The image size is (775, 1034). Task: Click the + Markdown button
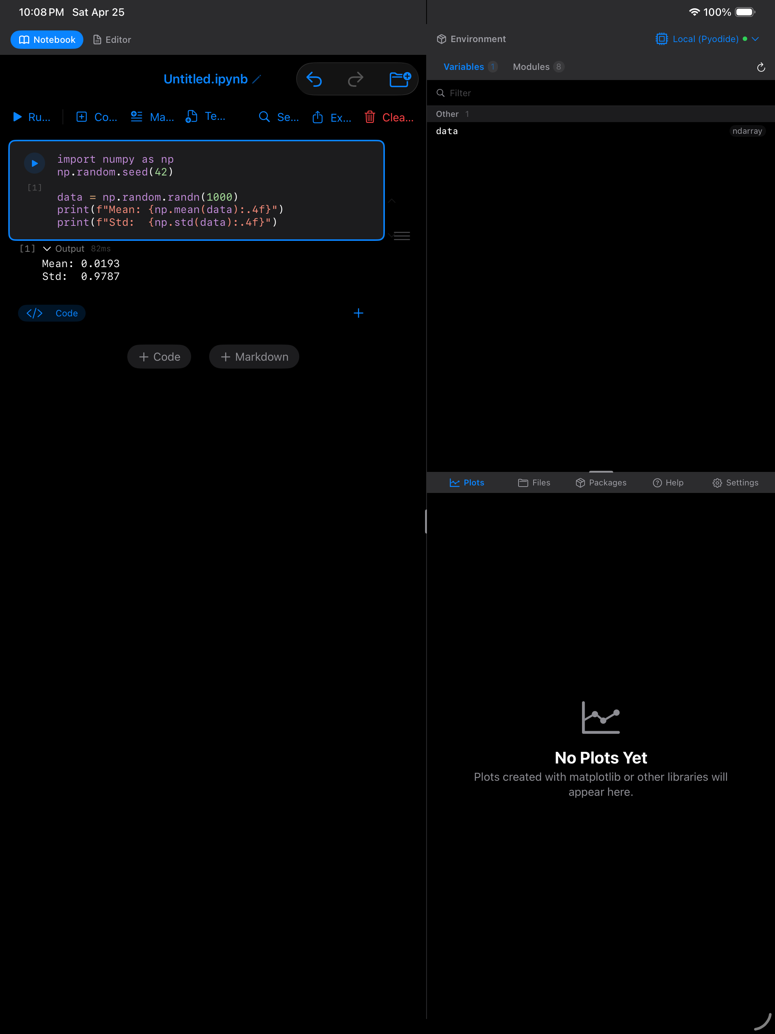coord(254,357)
